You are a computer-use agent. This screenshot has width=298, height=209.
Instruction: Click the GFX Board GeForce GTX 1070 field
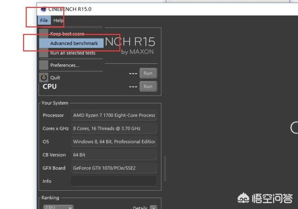[114, 168]
